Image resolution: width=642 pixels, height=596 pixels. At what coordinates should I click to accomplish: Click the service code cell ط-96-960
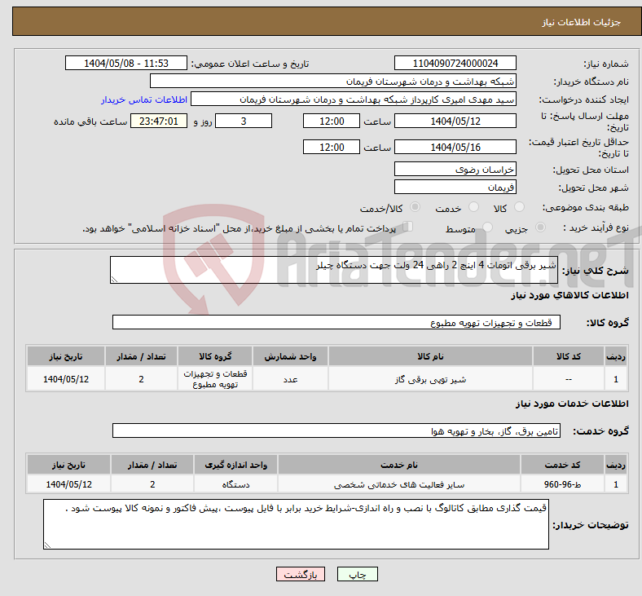[563, 484]
